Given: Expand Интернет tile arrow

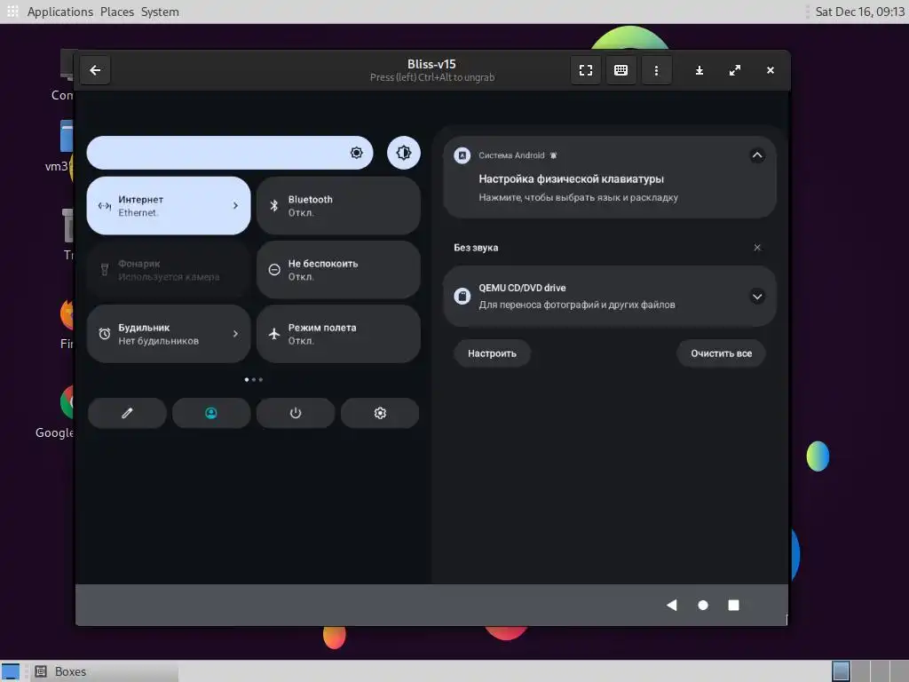Looking at the screenshot, I should pos(235,205).
